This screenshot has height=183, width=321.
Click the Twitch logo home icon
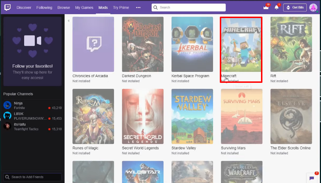tap(7, 7)
